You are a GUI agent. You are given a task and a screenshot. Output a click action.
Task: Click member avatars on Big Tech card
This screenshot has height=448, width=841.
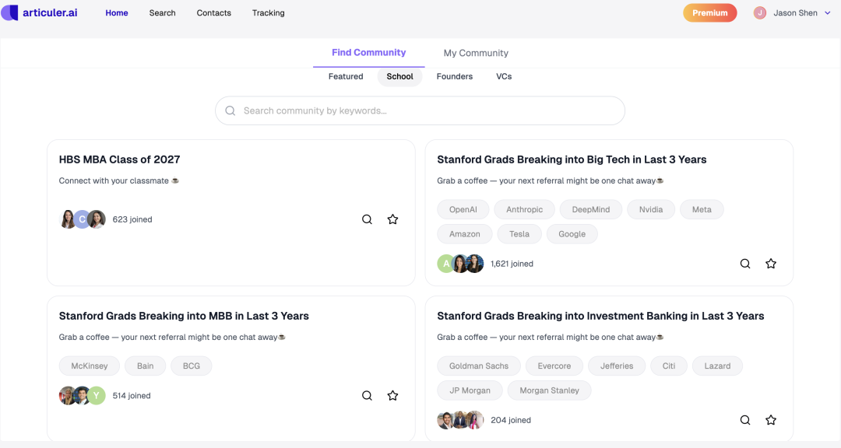460,264
